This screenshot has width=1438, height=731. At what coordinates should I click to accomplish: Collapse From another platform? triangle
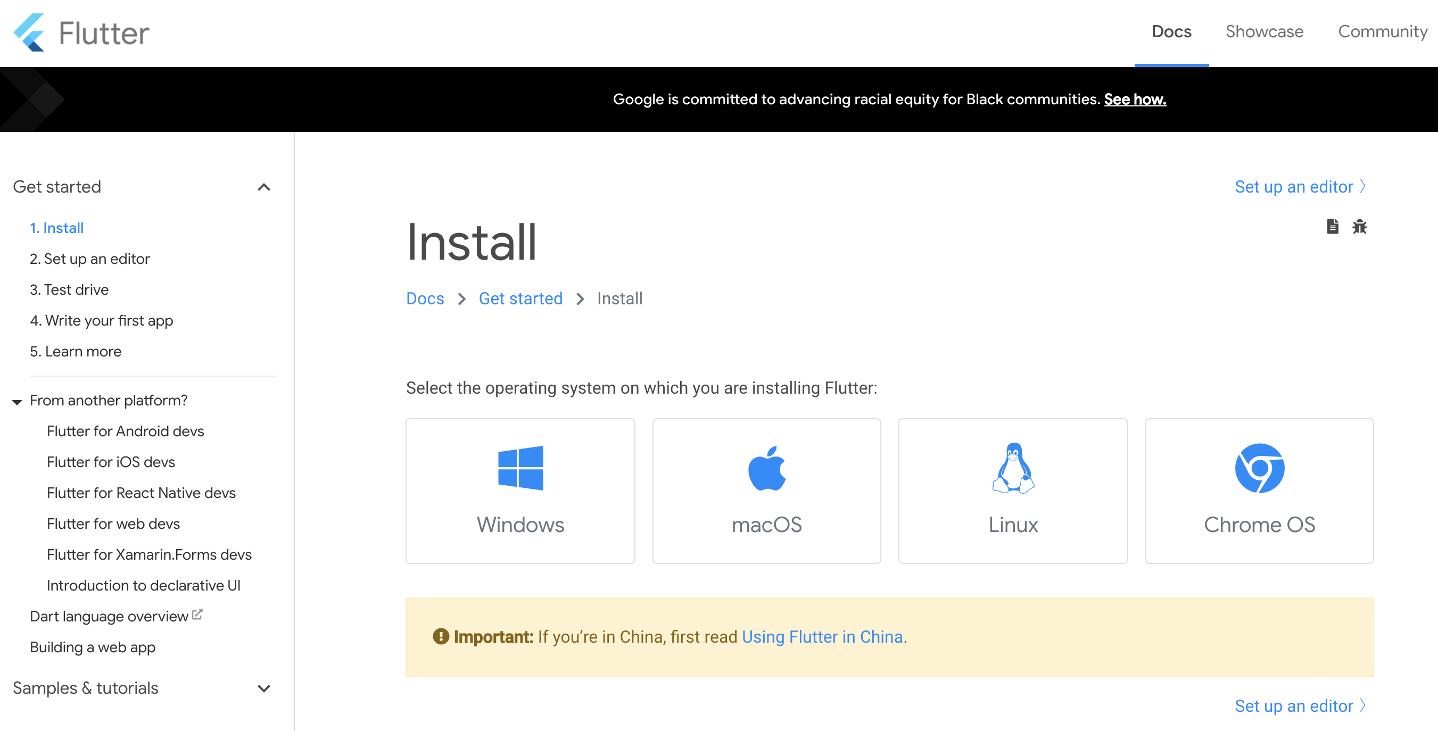coord(18,401)
